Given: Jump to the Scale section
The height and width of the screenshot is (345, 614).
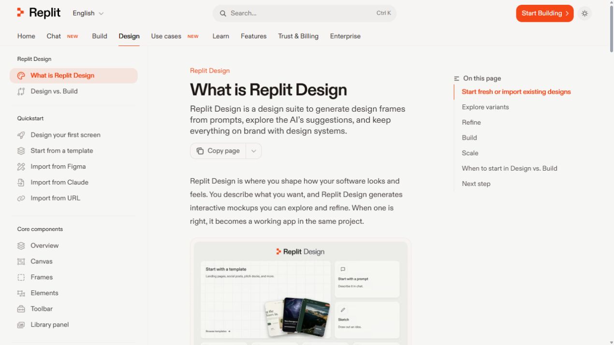Looking at the screenshot, I should coord(470,153).
